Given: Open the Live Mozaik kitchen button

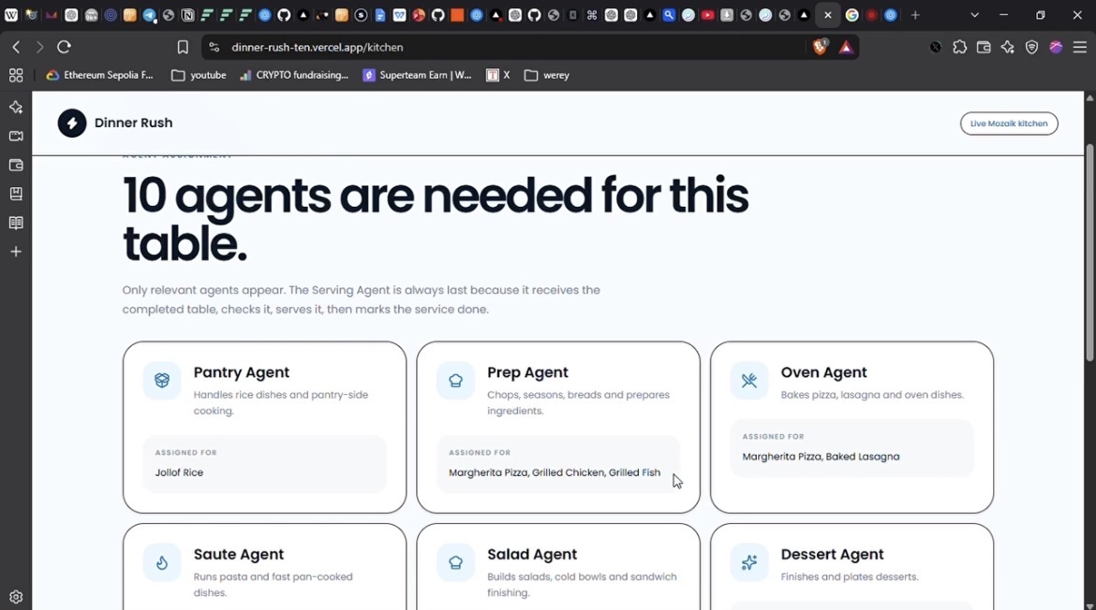Looking at the screenshot, I should [x=1009, y=123].
